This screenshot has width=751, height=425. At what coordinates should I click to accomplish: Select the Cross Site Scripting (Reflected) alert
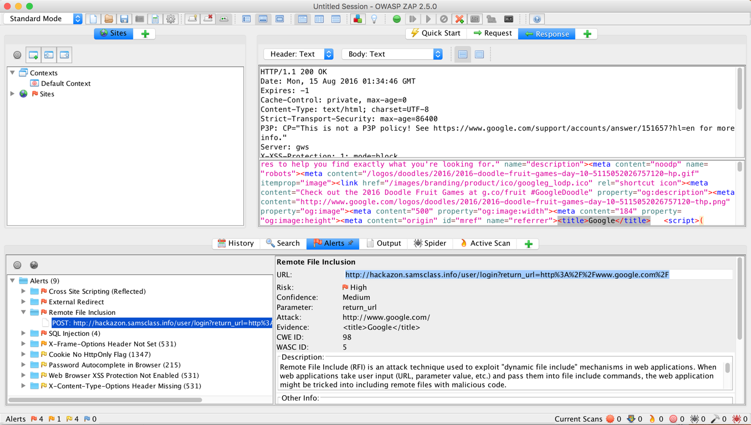pos(97,292)
